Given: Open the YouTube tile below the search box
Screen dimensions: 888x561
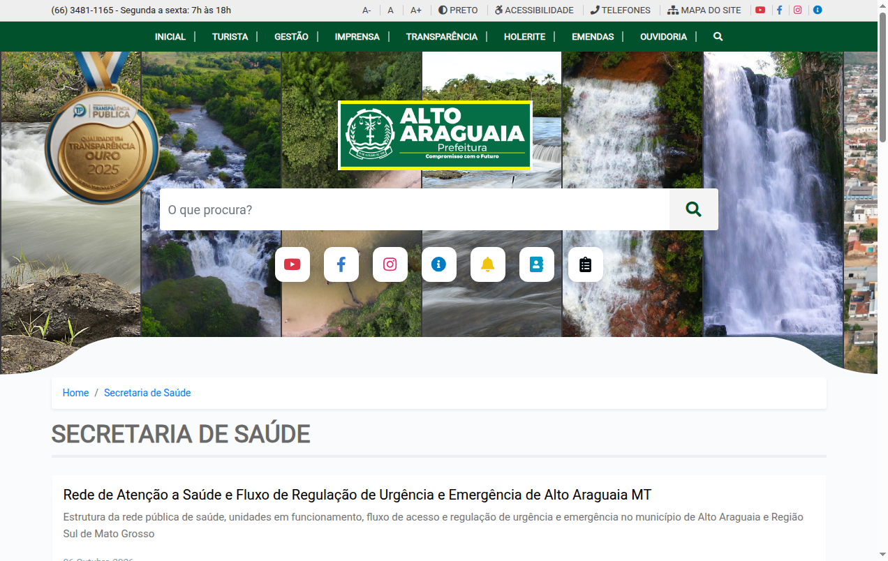Looking at the screenshot, I should 293,264.
